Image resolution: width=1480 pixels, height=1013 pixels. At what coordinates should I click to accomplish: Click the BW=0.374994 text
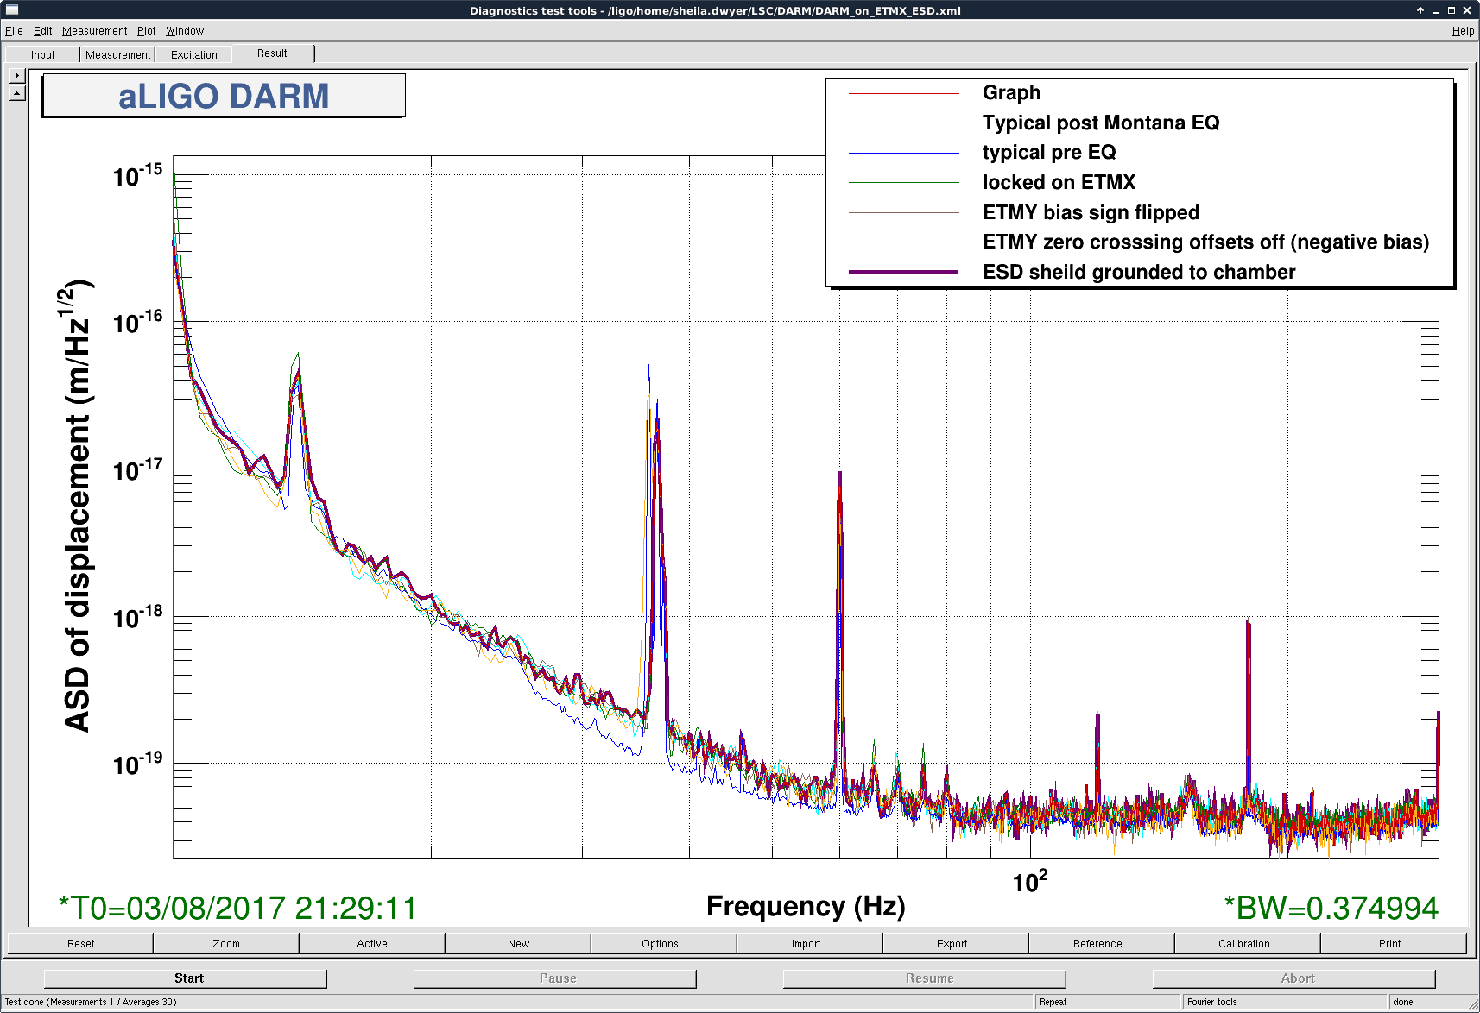pos(1331,908)
